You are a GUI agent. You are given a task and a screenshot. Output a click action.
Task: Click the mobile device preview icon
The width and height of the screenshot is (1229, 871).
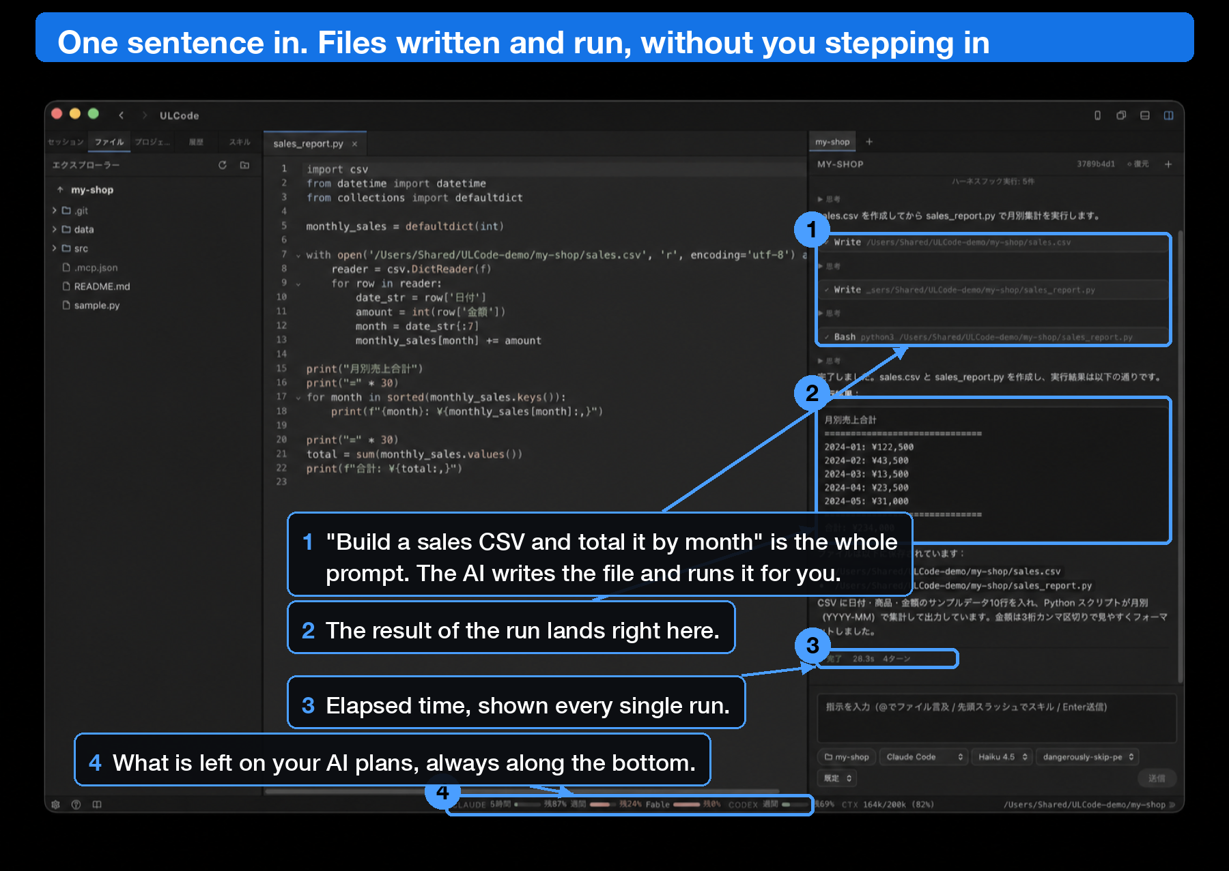click(1098, 115)
